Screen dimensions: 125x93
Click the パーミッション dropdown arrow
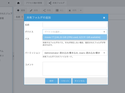[104, 53]
